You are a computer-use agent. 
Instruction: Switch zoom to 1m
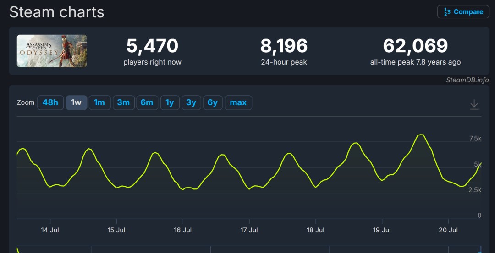click(x=100, y=103)
